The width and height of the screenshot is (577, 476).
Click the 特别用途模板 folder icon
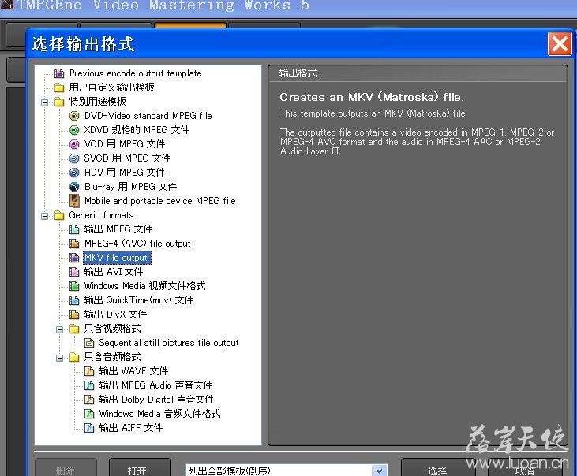59,102
